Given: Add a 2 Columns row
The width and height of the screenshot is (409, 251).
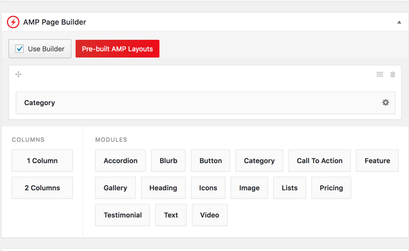Looking at the screenshot, I should (42, 188).
